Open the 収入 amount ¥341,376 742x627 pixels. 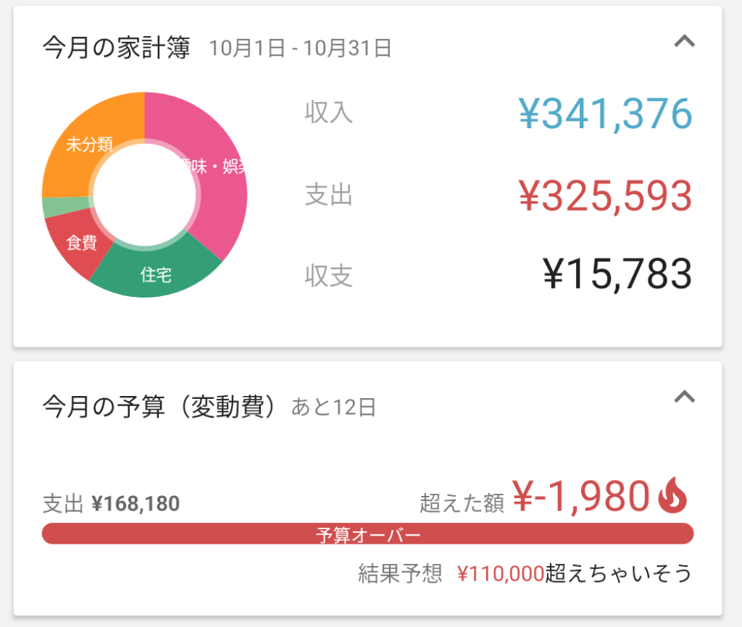click(604, 114)
